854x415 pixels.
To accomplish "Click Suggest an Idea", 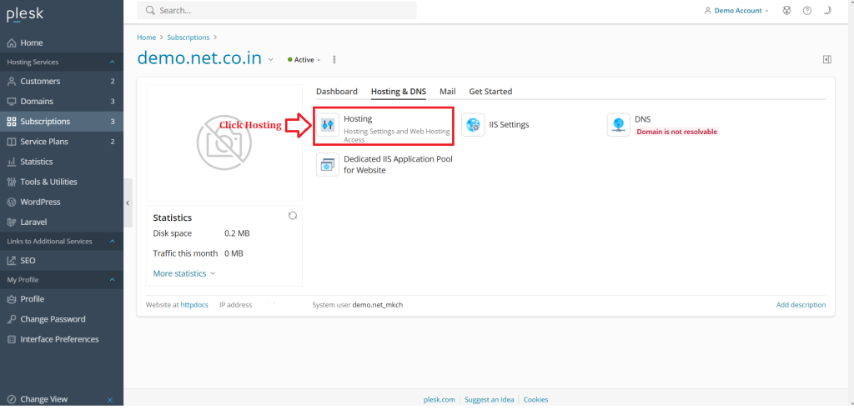I will (x=490, y=400).
